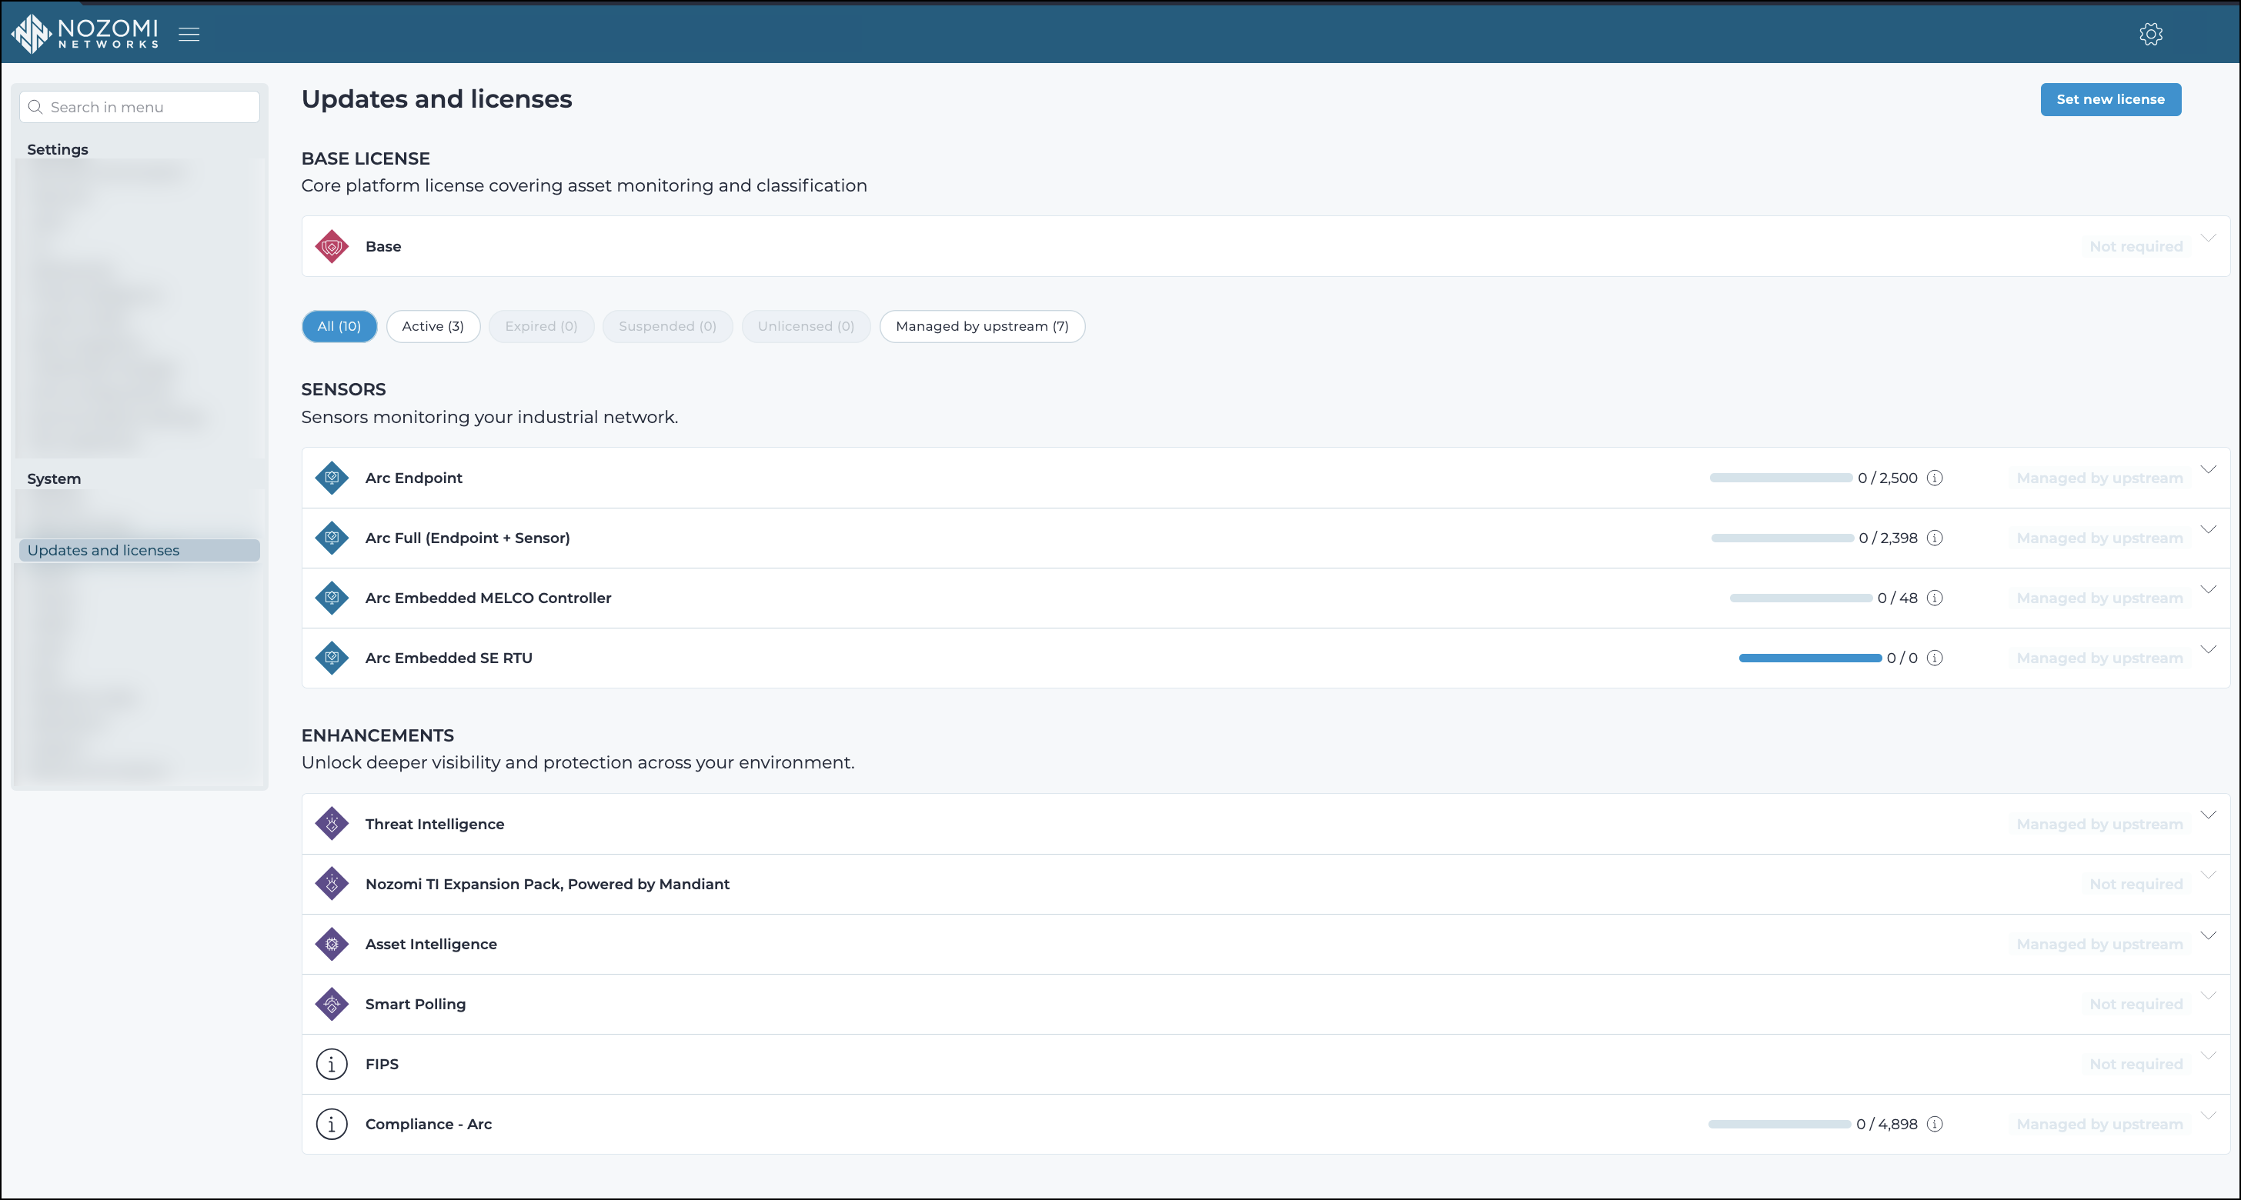Image resolution: width=2241 pixels, height=1200 pixels.
Task: Expand the Arc Embedded SE RTU chevron
Action: coord(2208,649)
